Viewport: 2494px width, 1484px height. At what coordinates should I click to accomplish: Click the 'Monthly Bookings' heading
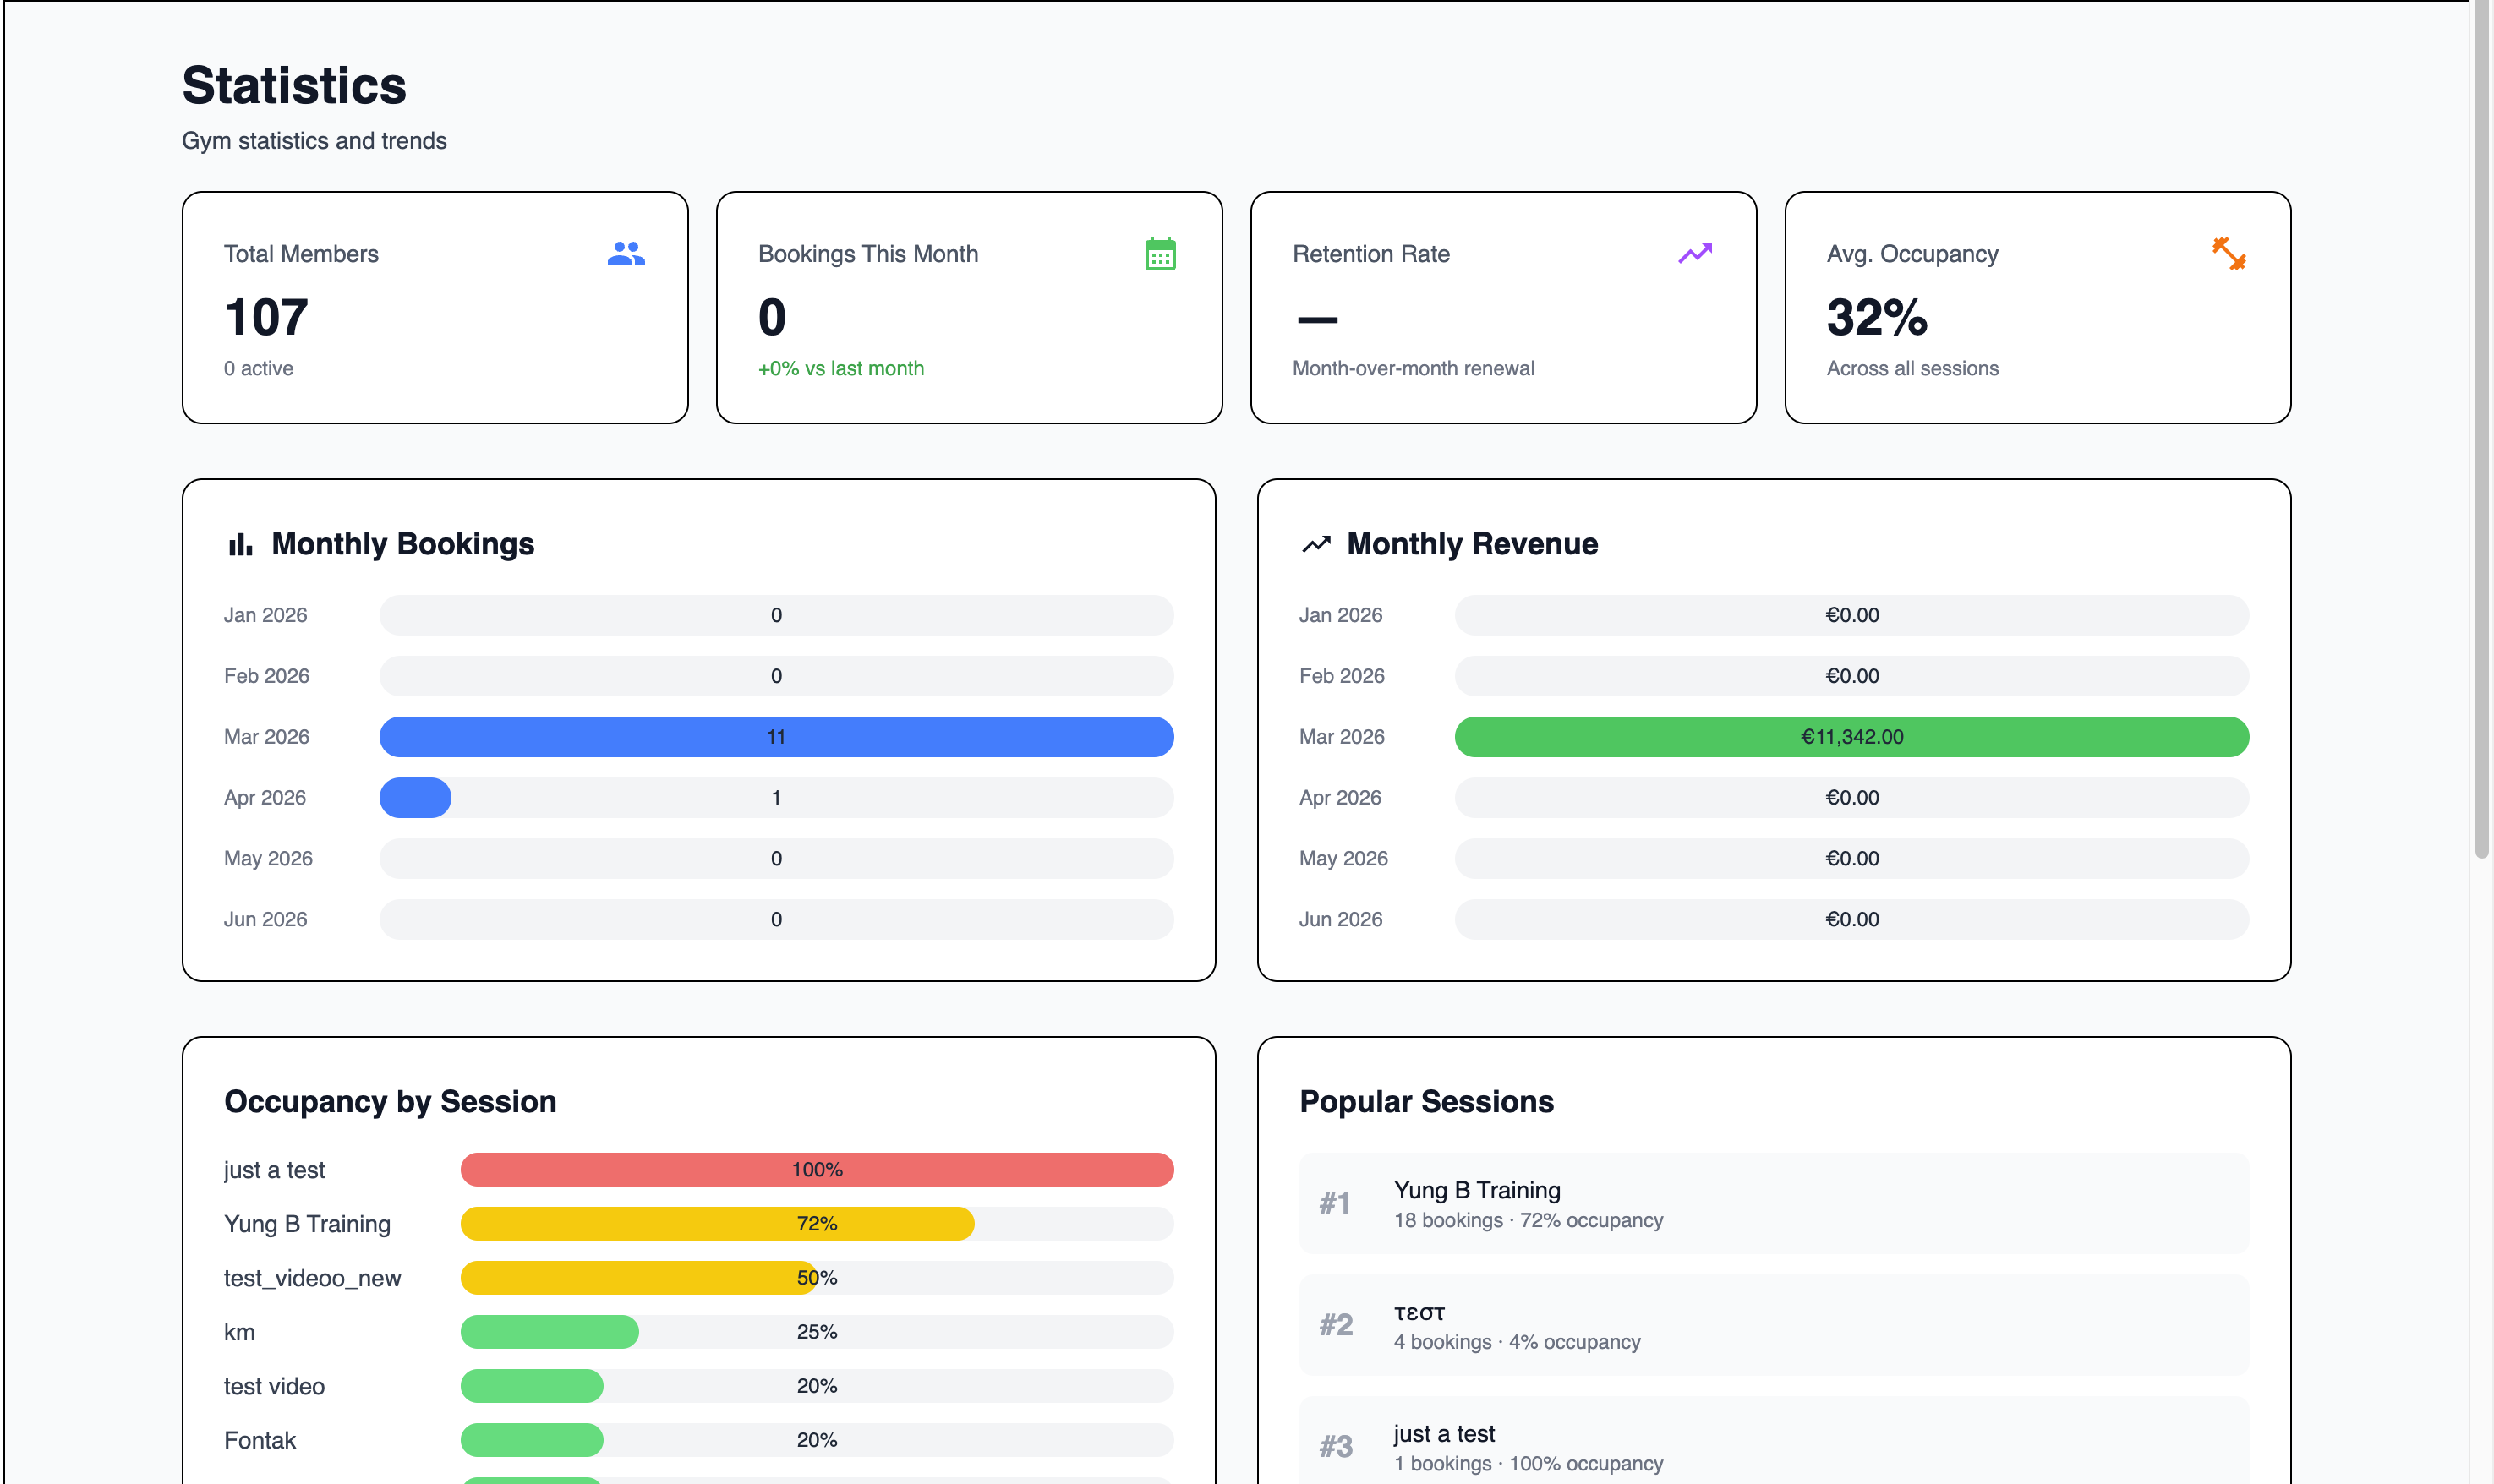coord(403,544)
